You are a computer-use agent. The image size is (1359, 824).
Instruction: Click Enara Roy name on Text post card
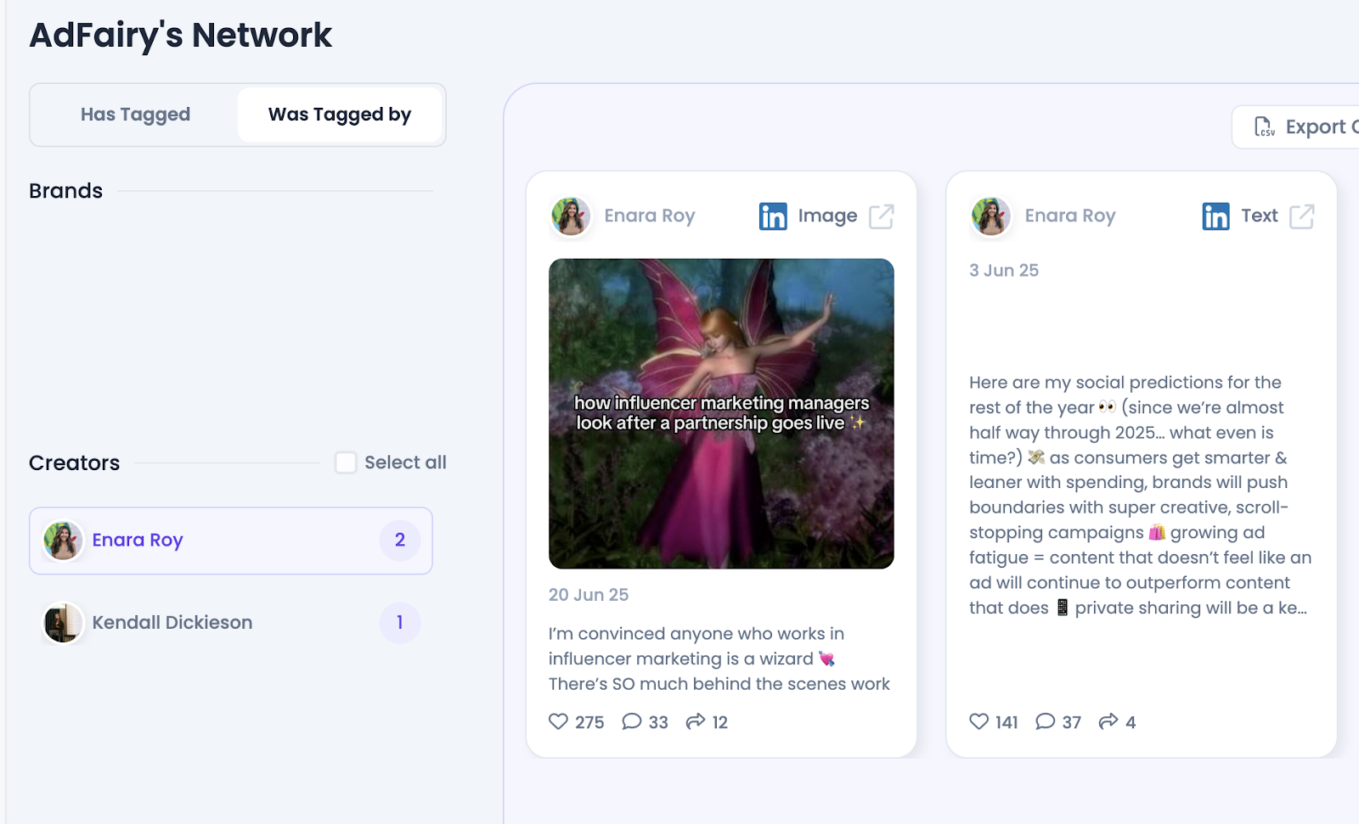pyautogui.click(x=1070, y=216)
